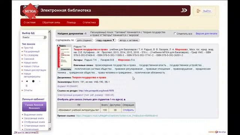Open the Новые книги list

click(x=30, y=63)
